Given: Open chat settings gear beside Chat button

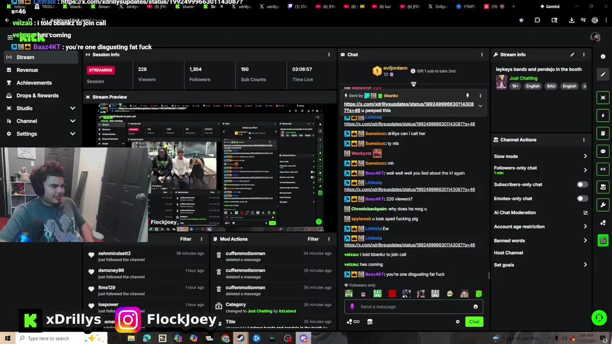Looking at the screenshot, I should (x=458, y=322).
